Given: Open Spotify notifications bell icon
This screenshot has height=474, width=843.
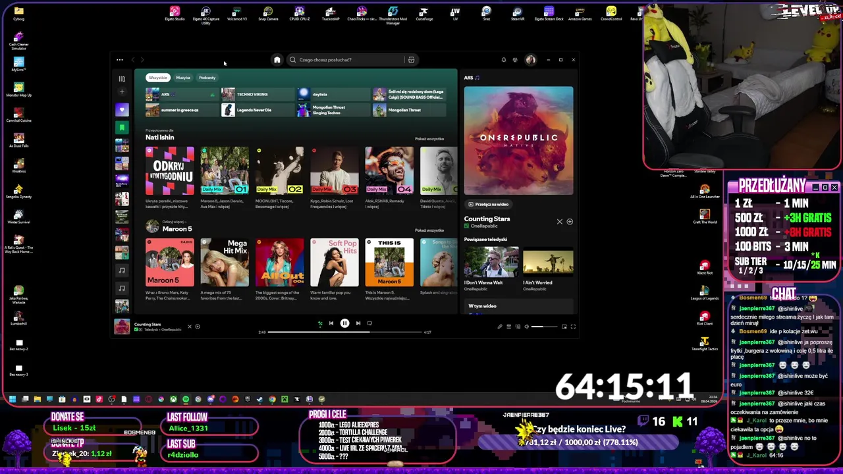Looking at the screenshot, I should [x=504, y=60].
